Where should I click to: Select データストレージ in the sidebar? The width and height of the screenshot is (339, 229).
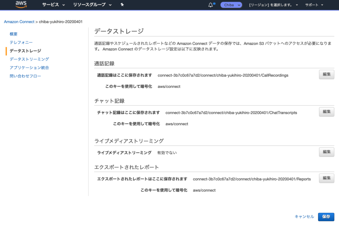point(25,51)
